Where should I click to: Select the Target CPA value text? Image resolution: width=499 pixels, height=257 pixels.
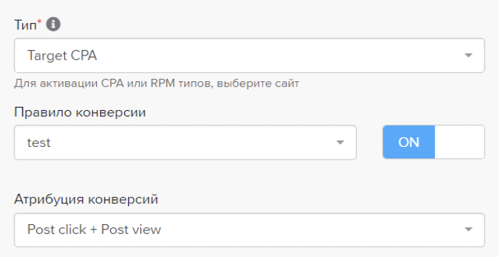pos(62,55)
